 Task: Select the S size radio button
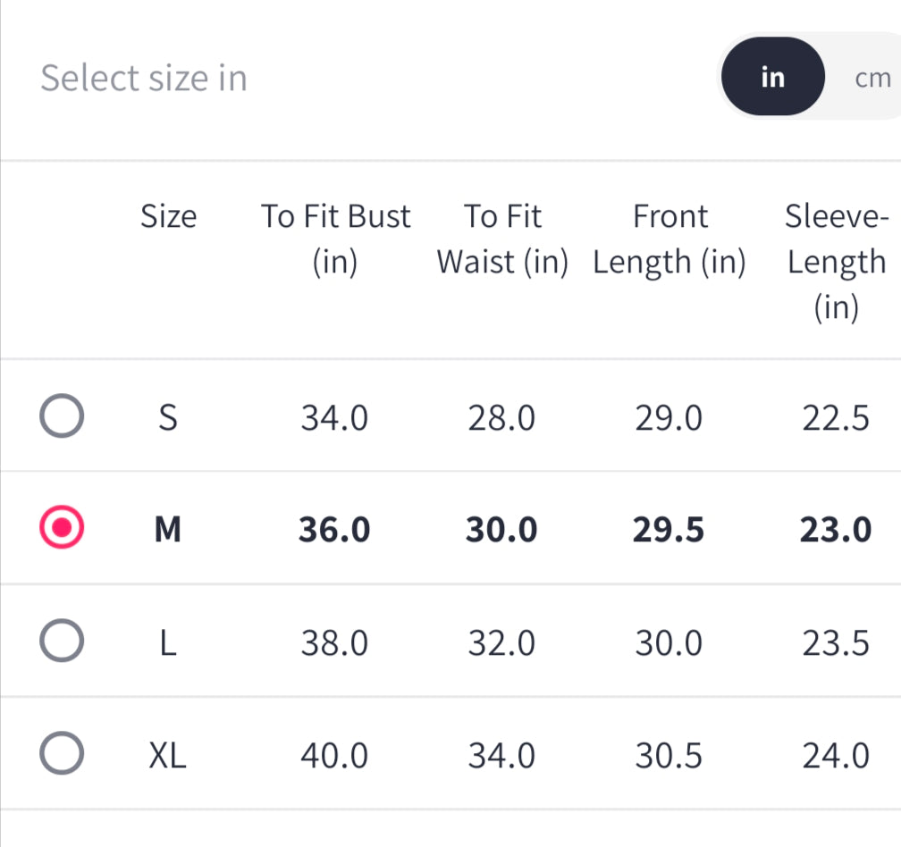(x=63, y=418)
